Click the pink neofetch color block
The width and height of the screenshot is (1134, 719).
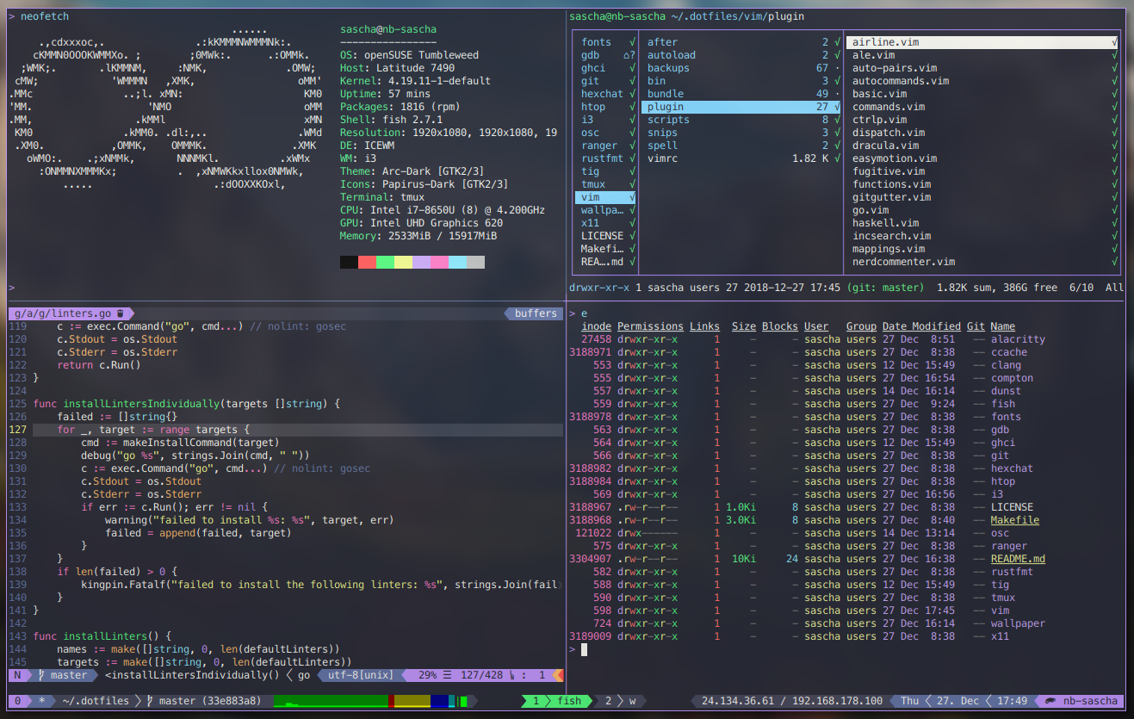(439, 262)
